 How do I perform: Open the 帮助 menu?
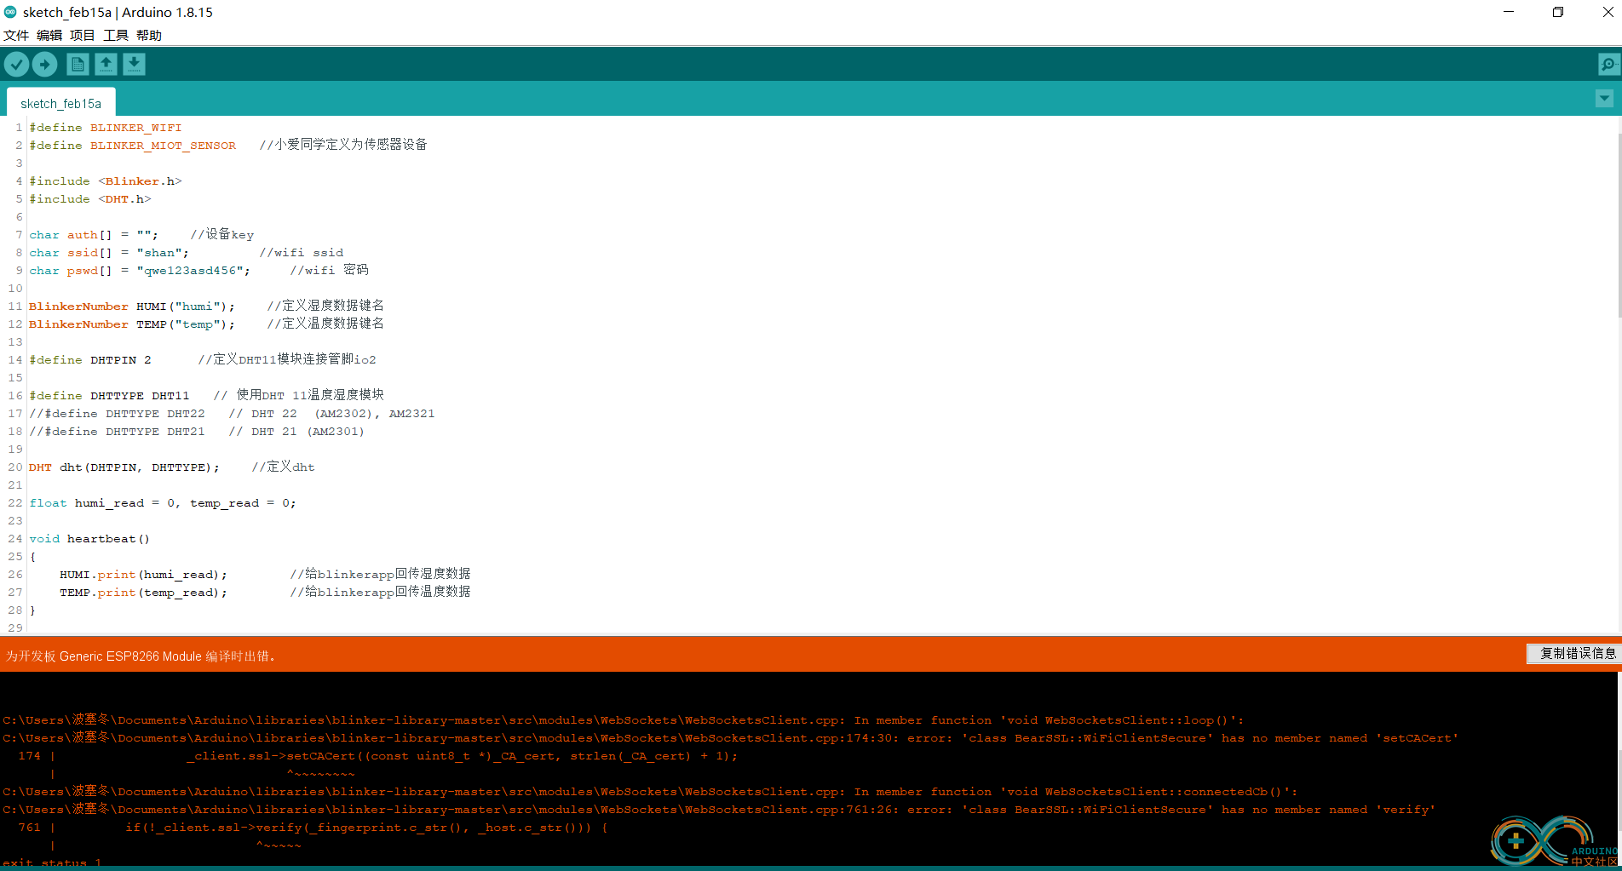[149, 35]
